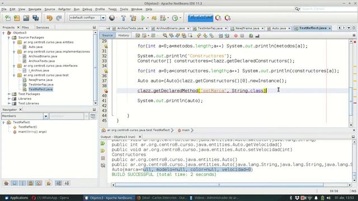Switch to WhatsApp - Opera taskbar window
The width and height of the screenshot is (358, 201).
(50, 198)
